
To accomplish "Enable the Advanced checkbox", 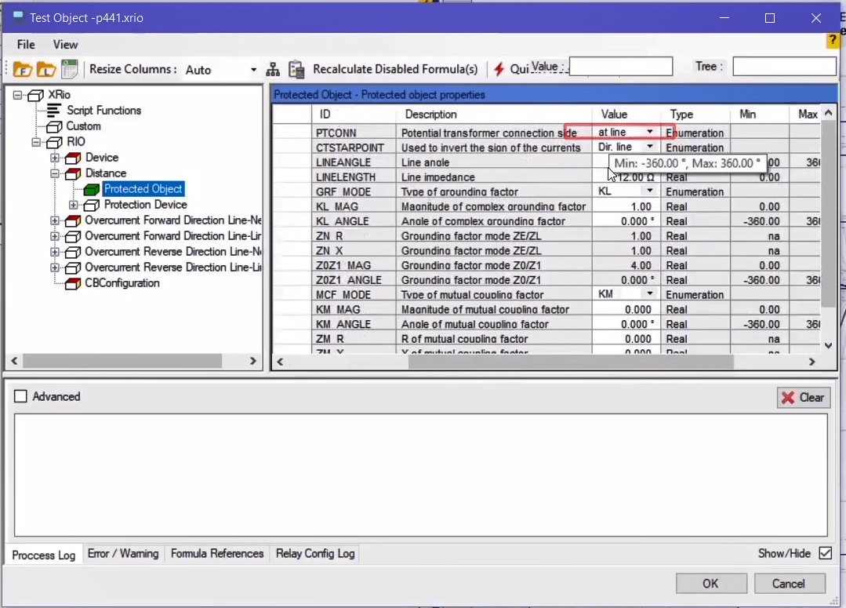I will pyautogui.click(x=21, y=397).
